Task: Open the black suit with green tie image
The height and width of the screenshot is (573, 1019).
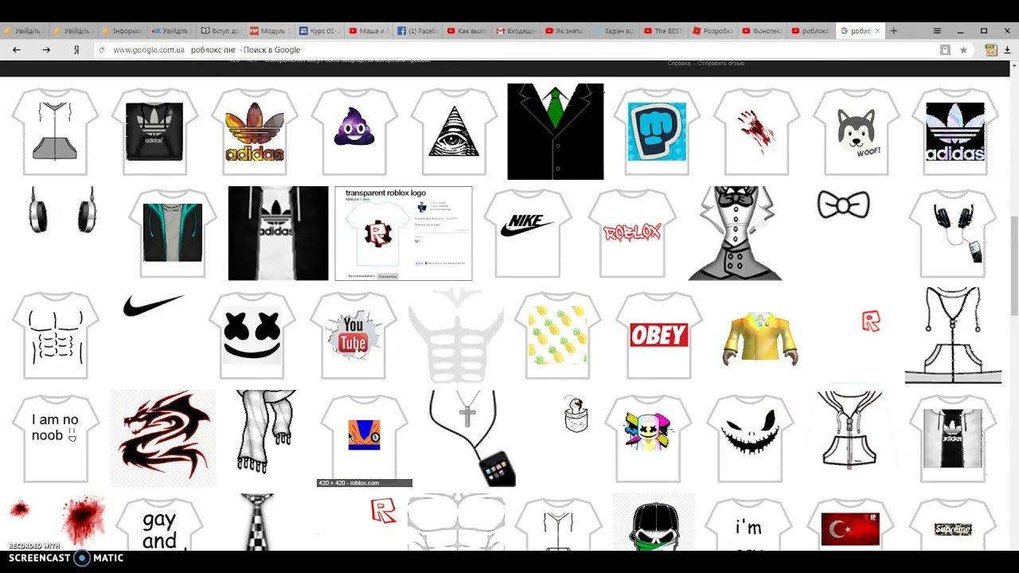Action: 556,131
